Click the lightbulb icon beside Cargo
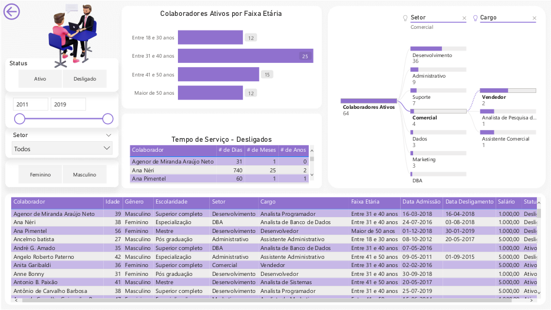Image resolution: width=551 pixels, height=310 pixels. point(474,18)
